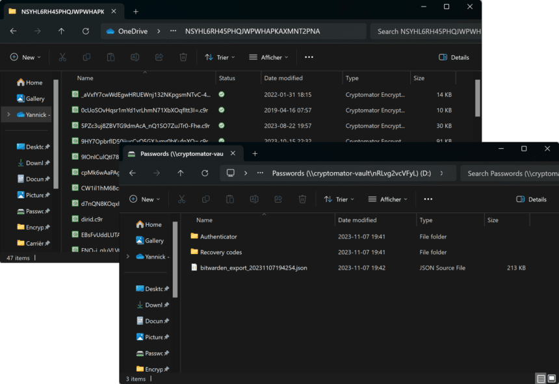Toggle Details pane in OneDrive window
The height and width of the screenshot is (384, 559).
(454, 57)
